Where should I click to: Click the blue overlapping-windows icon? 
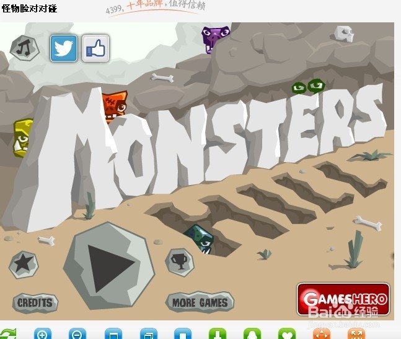(x=149, y=334)
